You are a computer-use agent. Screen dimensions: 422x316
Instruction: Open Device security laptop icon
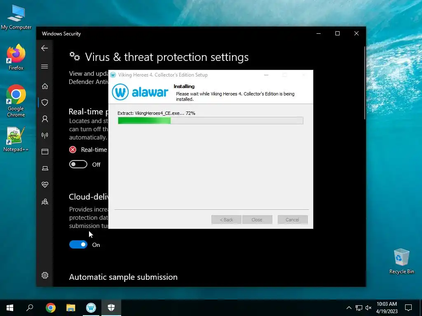pos(45,168)
